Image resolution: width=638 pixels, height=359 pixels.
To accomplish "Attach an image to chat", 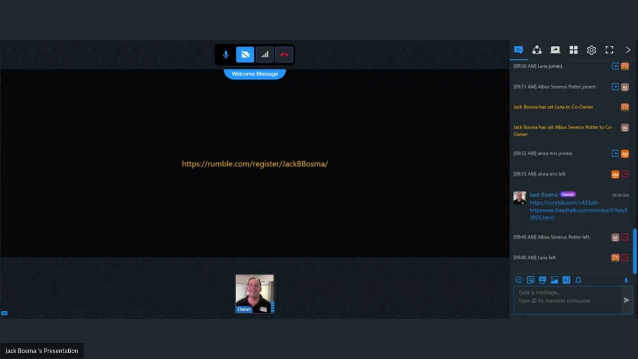I will pyautogui.click(x=554, y=280).
